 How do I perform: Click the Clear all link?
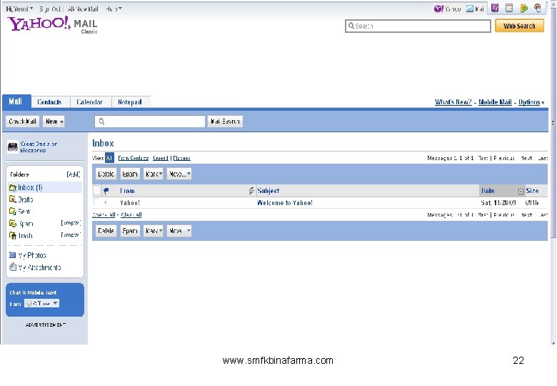pyautogui.click(x=131, y=214)
